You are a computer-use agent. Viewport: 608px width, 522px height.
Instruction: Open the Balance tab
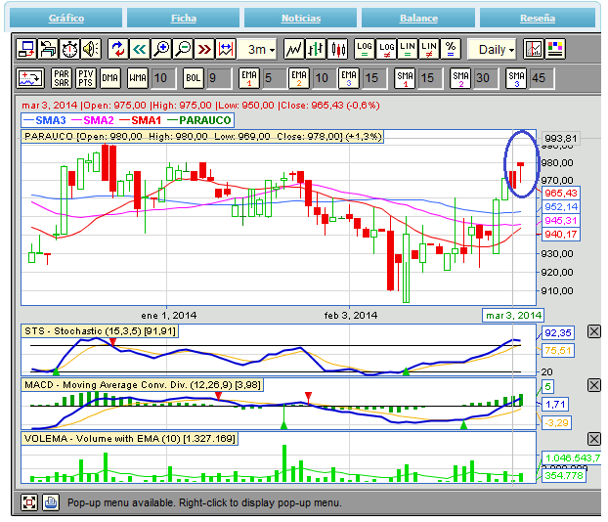(x=418, y=19)
